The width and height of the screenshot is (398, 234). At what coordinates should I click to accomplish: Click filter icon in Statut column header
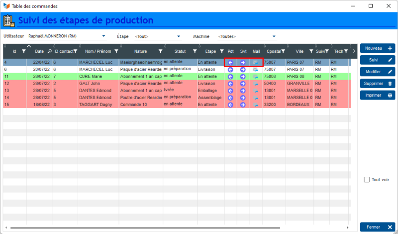point(195,51)
